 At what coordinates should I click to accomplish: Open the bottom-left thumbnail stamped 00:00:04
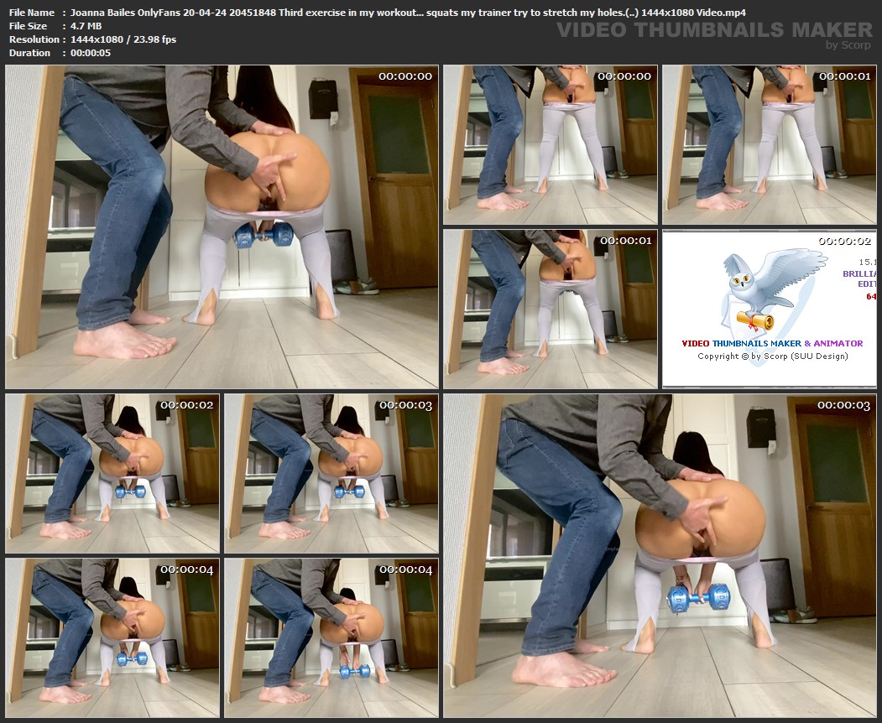112,637
